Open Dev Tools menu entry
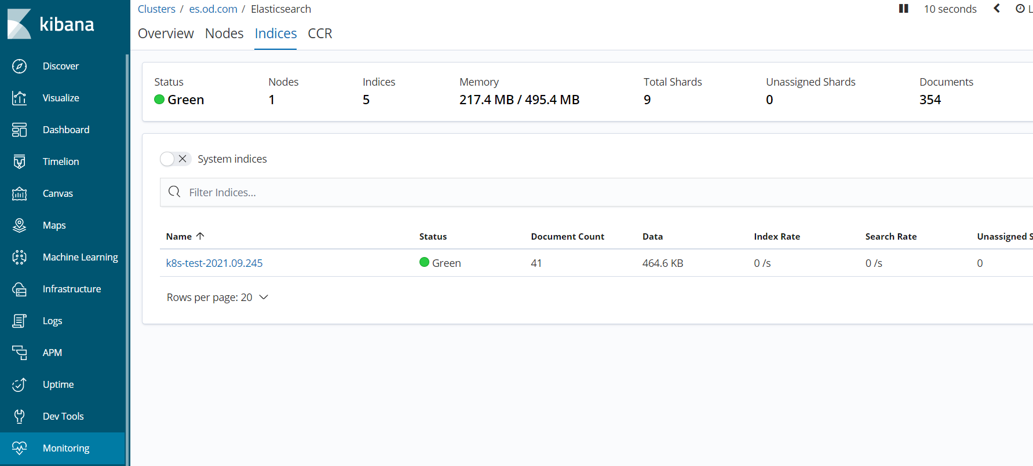 [63, 416]
